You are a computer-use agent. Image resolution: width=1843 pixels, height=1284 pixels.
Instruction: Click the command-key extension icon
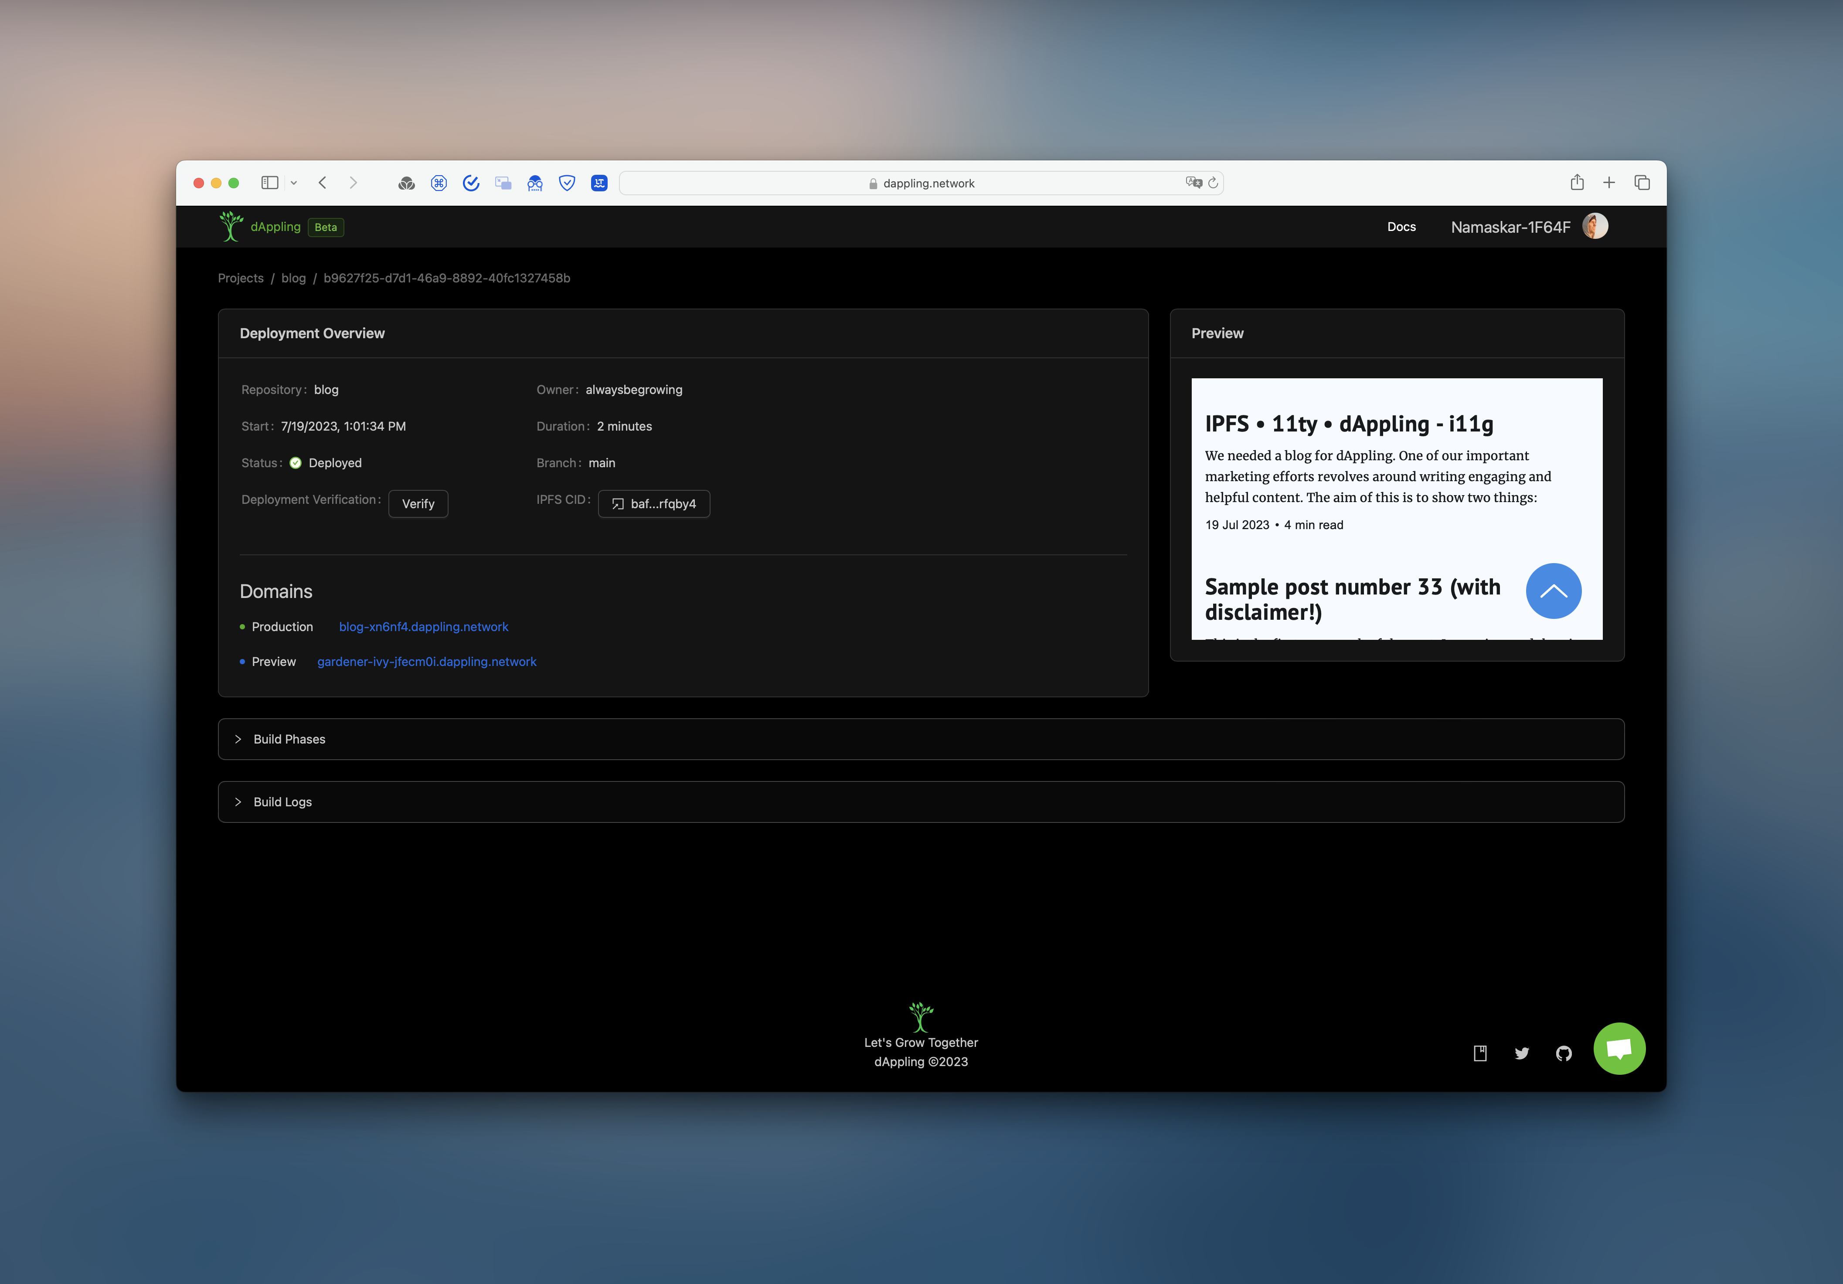click(x=439, y=184)
